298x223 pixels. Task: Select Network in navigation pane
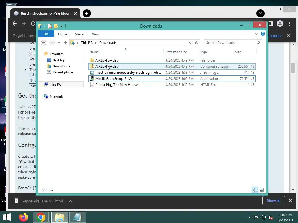[x=56, y=96]
